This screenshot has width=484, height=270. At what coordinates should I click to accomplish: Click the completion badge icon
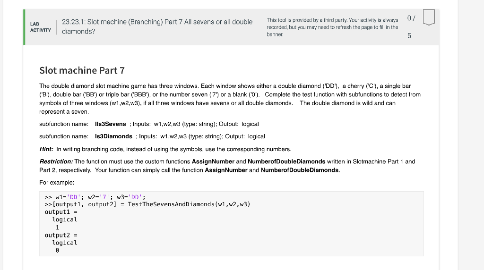coord(428,18)
